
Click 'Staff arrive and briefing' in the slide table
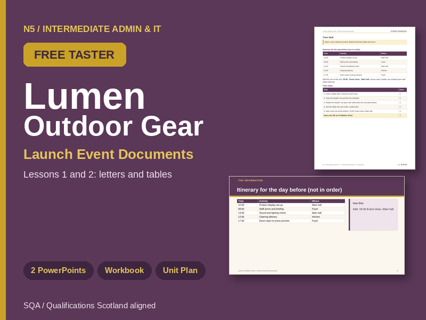click(x=272, y=209)
